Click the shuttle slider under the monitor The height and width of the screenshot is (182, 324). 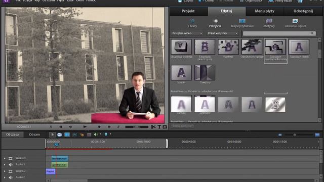[137, 127]
